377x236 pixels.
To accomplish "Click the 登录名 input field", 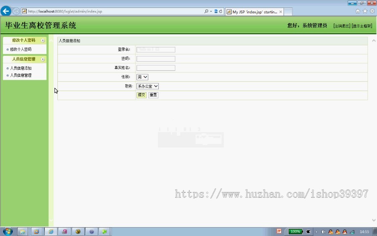I will pos(156,49).
